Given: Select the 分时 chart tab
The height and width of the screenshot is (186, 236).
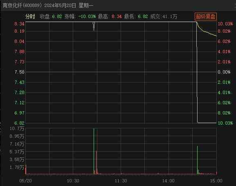Looking at the screenshot, I should point(30,16).
